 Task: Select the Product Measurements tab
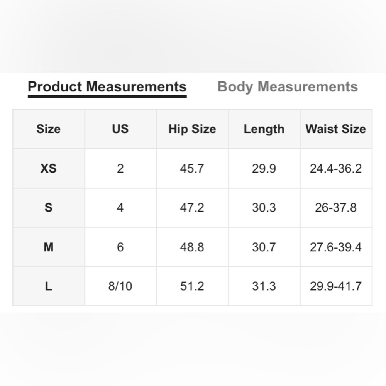pos(107,87)
